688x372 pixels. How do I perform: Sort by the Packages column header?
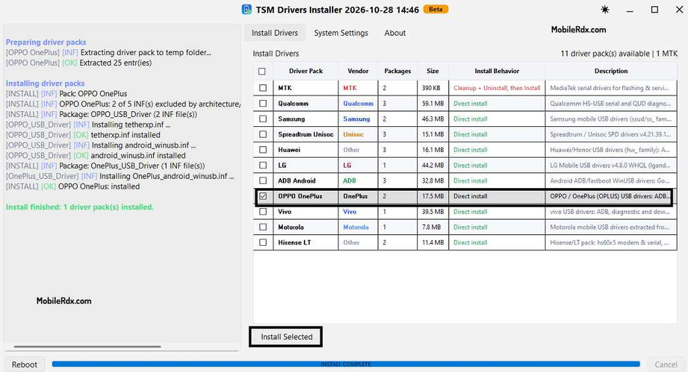398,71
